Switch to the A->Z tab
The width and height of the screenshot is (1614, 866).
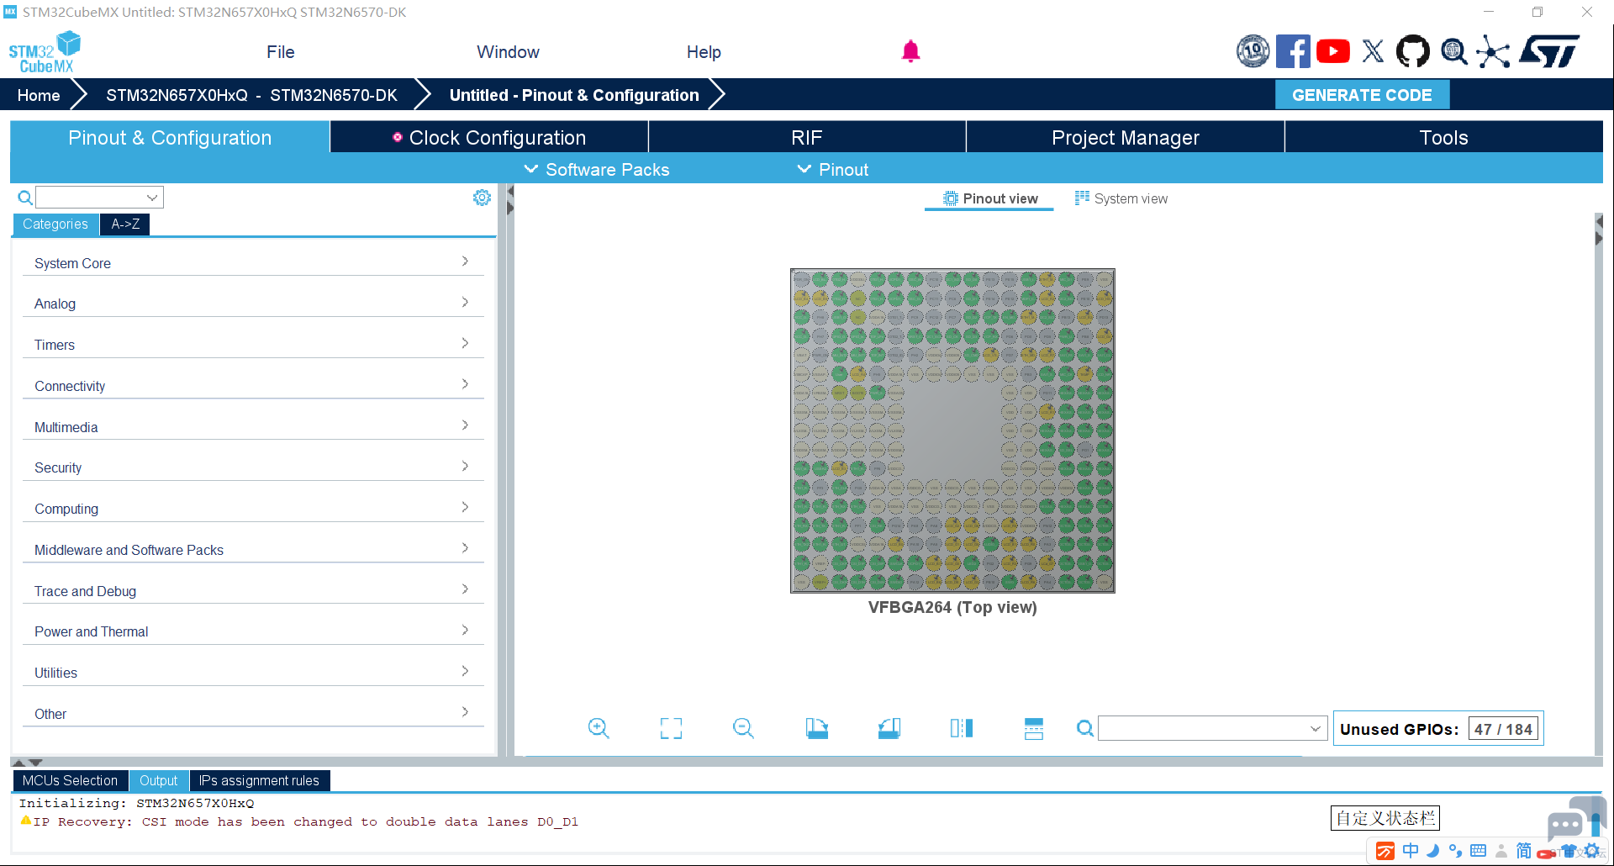(x=125, y=224)
